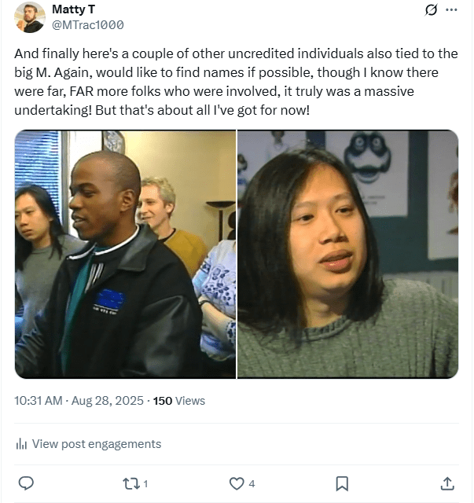Click the Grok icon on the post
474x503 pixels.
pyautogui.click(x=431, y=10)
